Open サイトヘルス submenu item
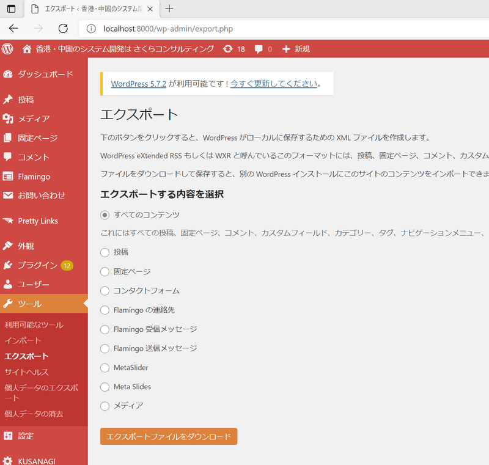 (26, 372)
